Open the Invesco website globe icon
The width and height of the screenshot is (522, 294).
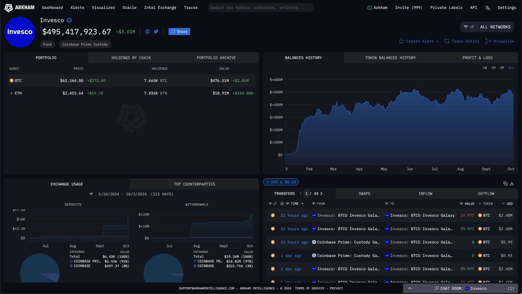click(147, 32)
